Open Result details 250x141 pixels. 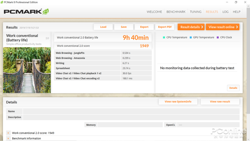coord(191,27)
